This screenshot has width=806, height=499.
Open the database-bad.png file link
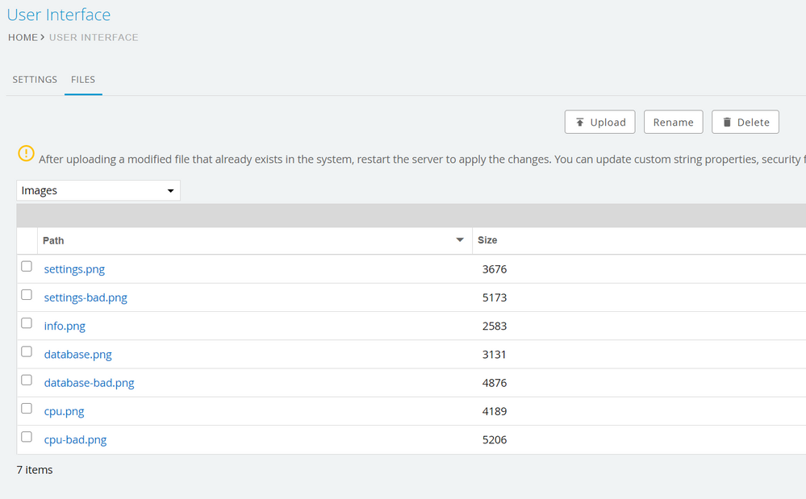(x=89, y=383)
